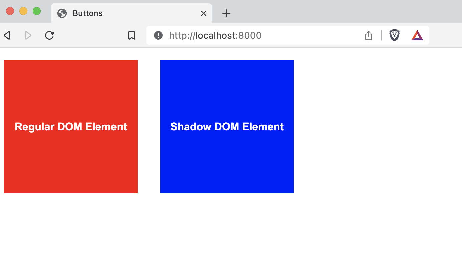The image size is (462, 256).
Task: Open the share icon in the address bar
Action: tap(369, 35)
